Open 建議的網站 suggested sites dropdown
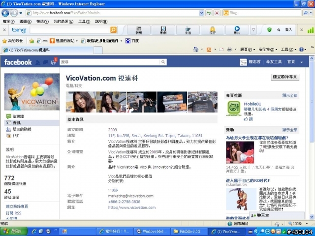This screenshot has width=315, height=236. pyautogui.click(x=63, y=41)
